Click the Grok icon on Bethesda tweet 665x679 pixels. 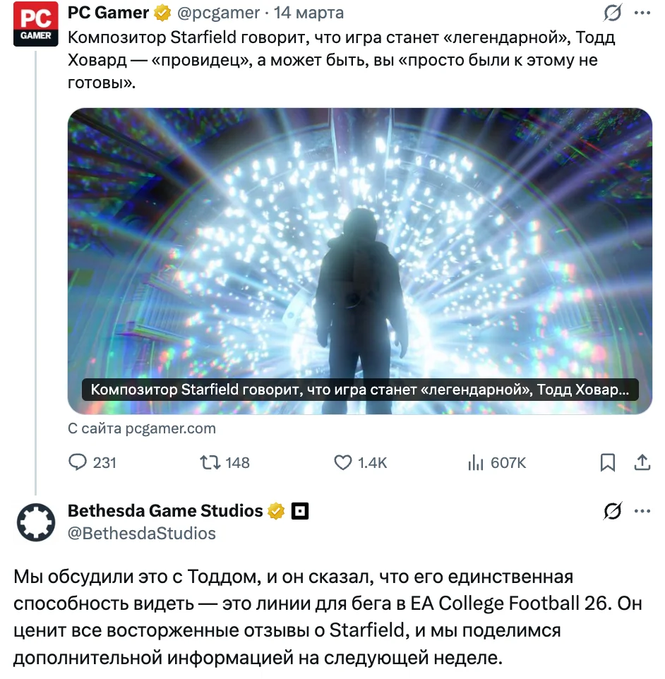pyautogui.click(x=613, y=511)
